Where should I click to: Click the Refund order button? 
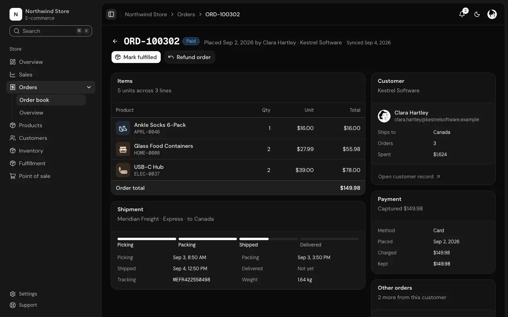pyautogui.click(x=190, y=57)
